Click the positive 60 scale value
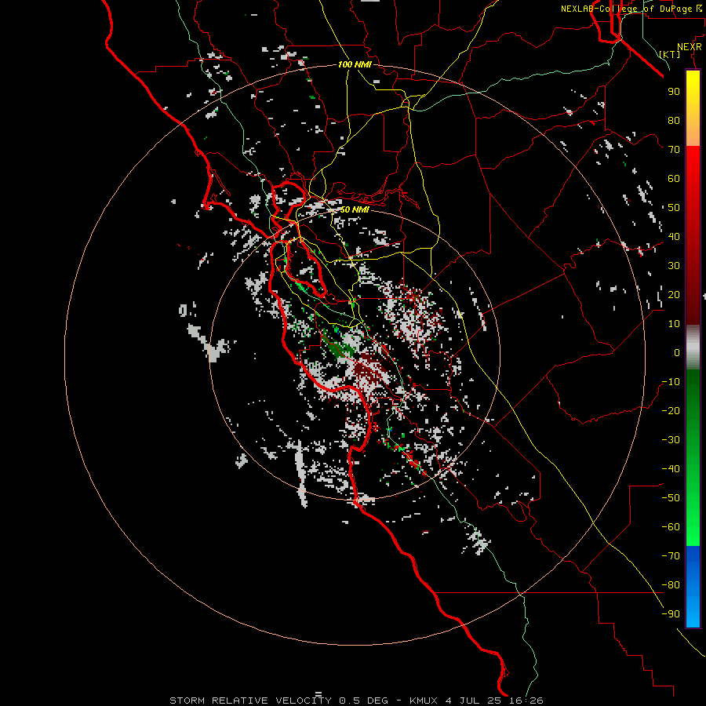The image size is (706, 706). [x=674, y=179]
